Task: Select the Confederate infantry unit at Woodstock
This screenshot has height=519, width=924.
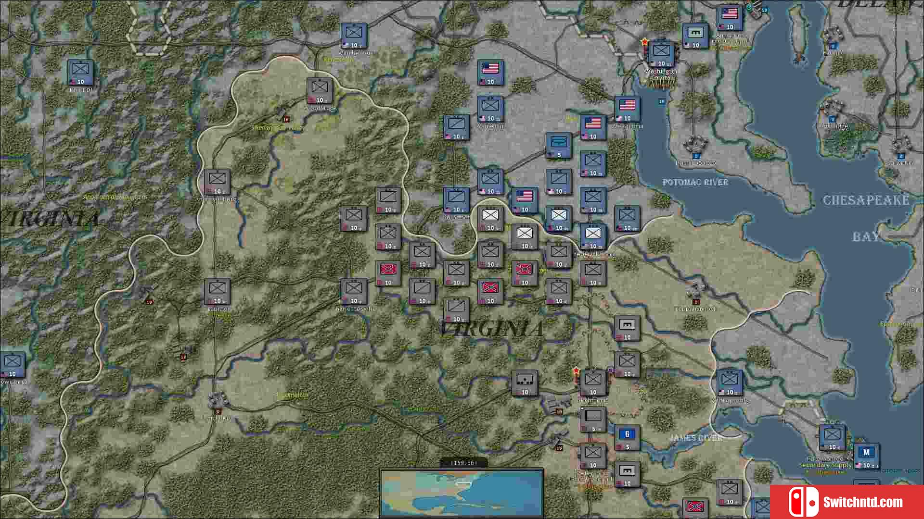Action: tap(320, 91)
